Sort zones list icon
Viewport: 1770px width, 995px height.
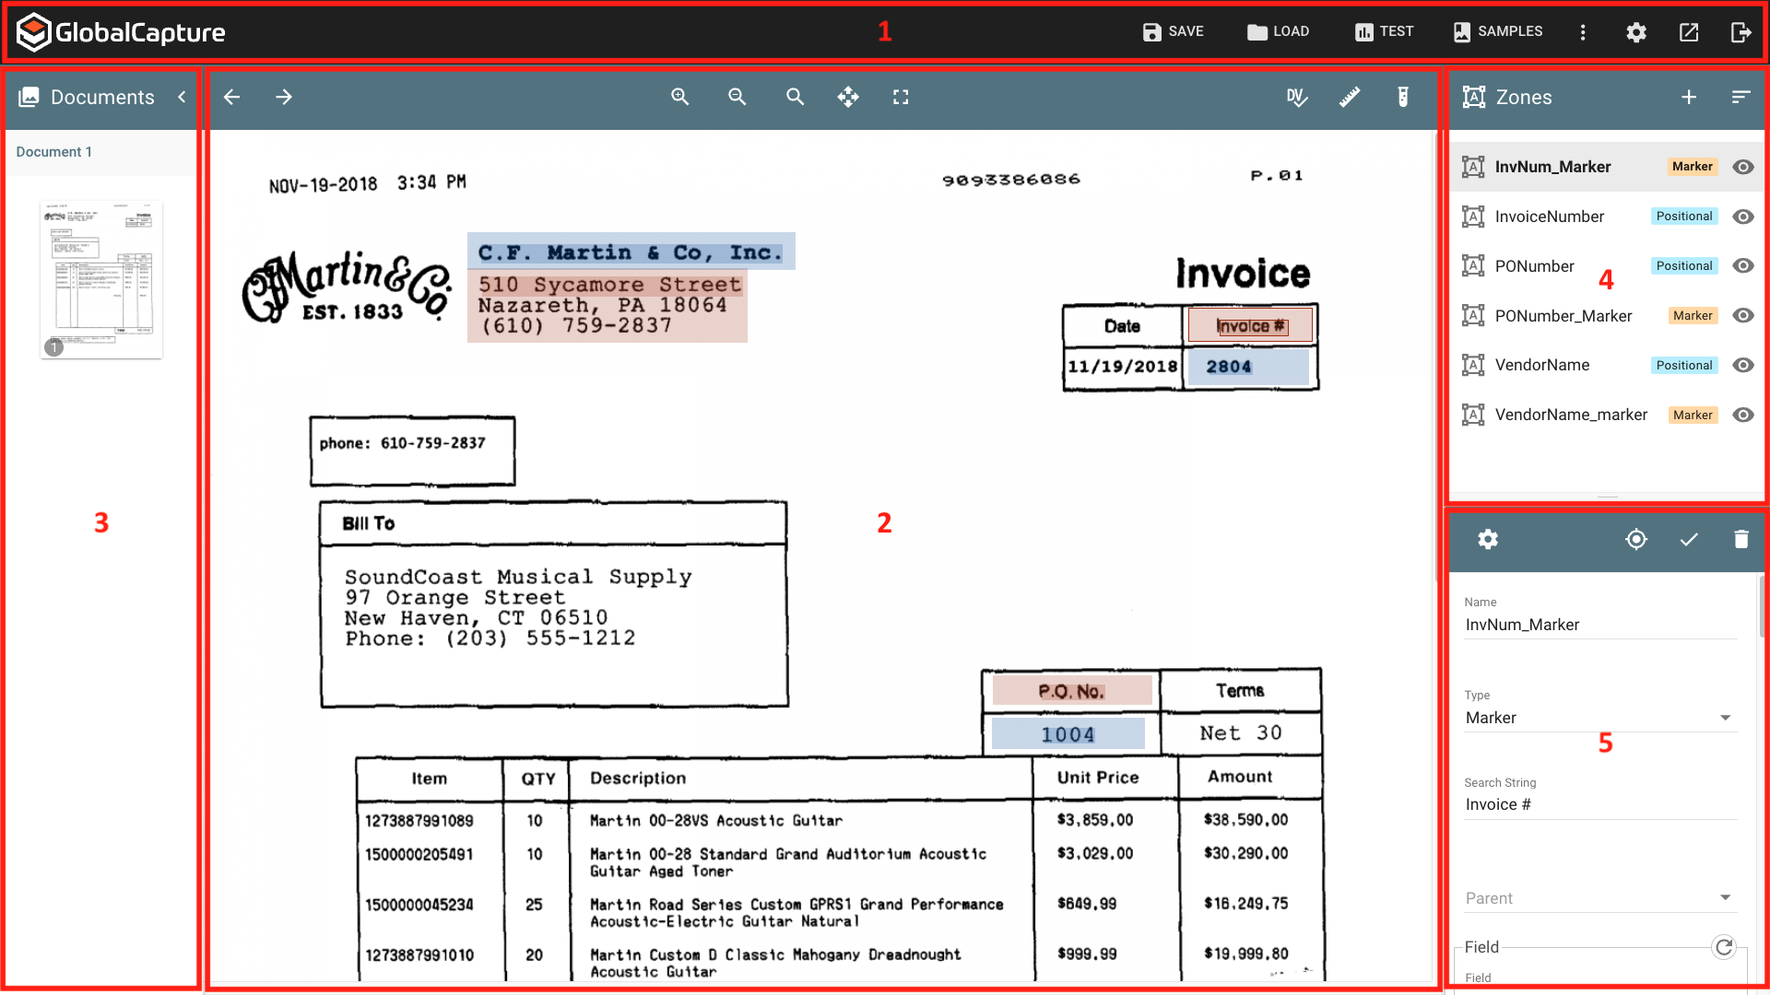click(x=1740, y=97)
